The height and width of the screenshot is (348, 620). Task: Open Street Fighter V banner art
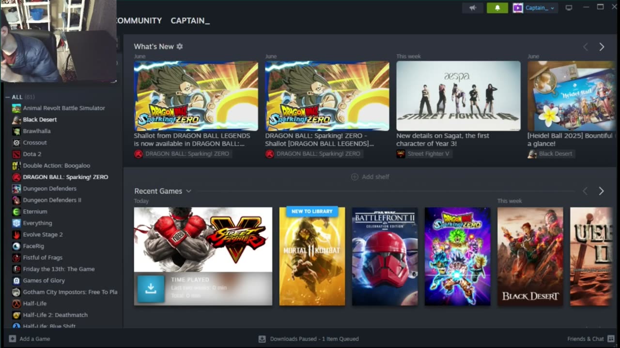point(203,239)
